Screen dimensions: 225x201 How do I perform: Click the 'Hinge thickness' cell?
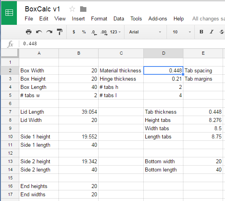121,79
